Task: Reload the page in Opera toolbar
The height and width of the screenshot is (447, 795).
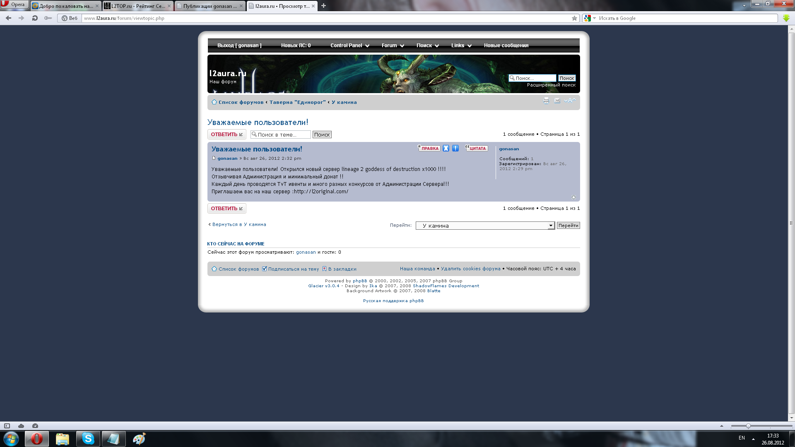Action: [35, 18]
